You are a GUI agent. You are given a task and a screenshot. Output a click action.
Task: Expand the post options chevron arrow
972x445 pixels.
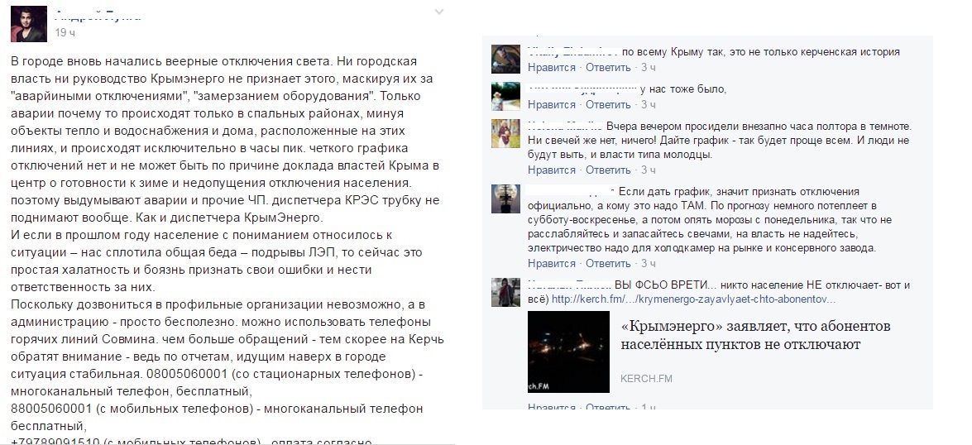(439, 12)
